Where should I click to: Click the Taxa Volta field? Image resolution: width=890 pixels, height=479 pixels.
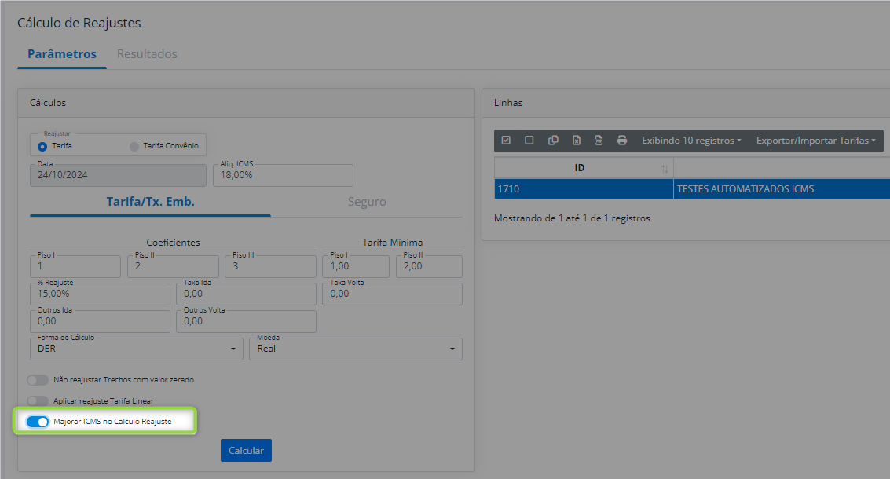392,294
